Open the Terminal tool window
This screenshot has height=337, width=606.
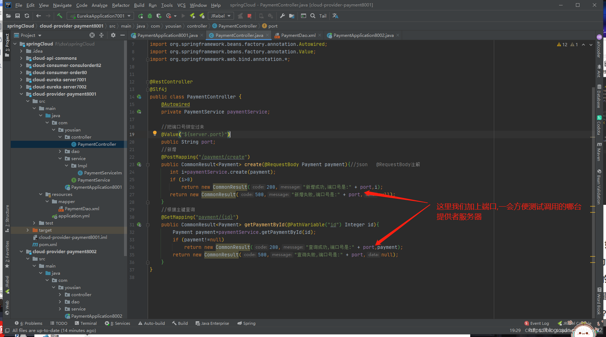tap(86, 323)
